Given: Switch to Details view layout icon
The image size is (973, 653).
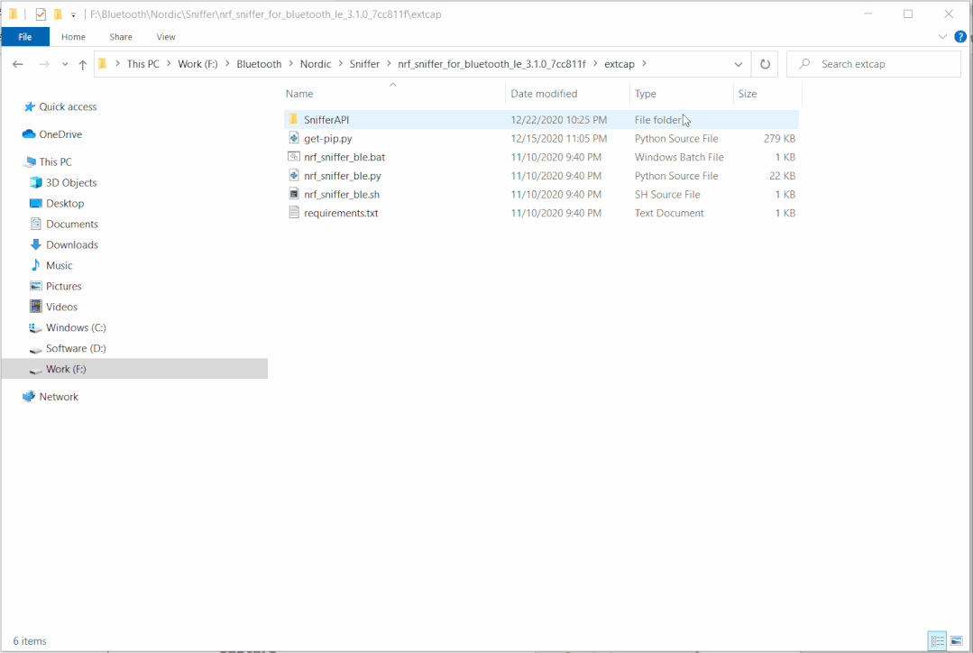Looking at the screenshot, I should (937, 640).
